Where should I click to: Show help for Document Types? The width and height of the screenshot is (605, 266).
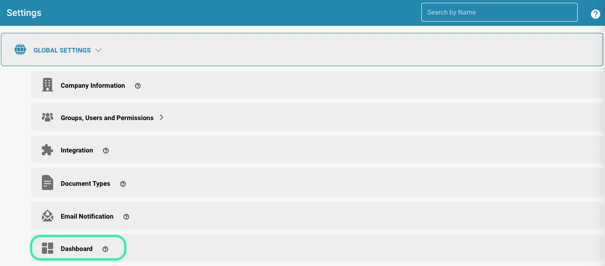click(x=123, y=184)
